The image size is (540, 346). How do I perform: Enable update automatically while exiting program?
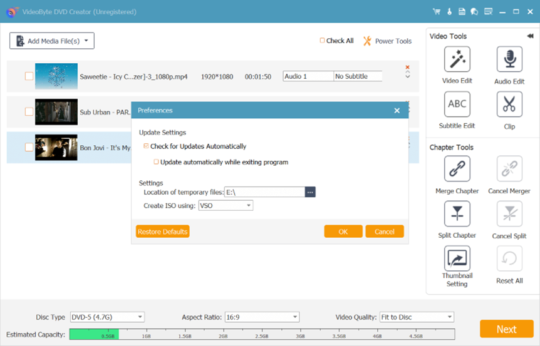click(x=156, y=161)
